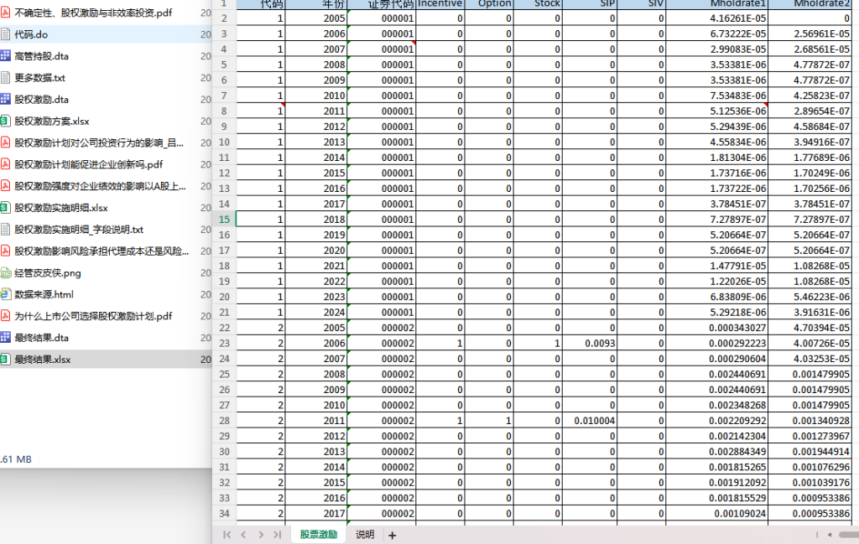Select file 最终结果.xlsx
The height and width of the screenshot is (544, 859).
point(106,360)
